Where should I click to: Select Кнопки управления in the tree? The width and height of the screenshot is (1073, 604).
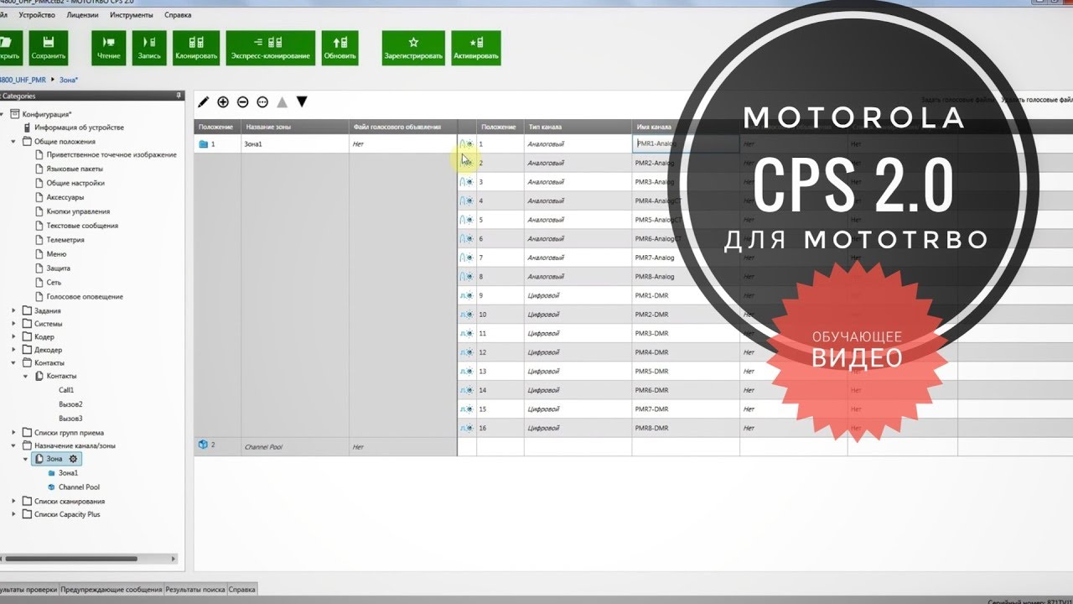79,211
